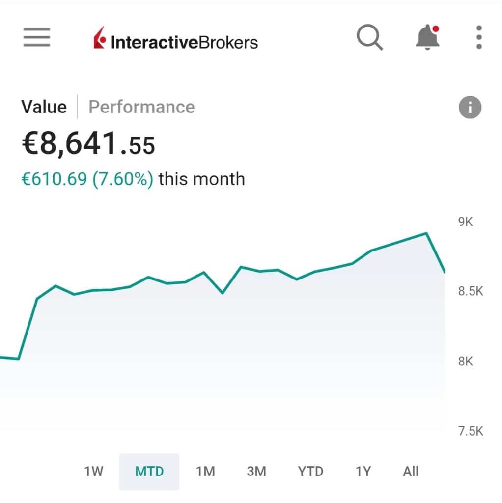Open the hamburger navigation menu
The height and width of the screenshot is (503, 502).
37,37
